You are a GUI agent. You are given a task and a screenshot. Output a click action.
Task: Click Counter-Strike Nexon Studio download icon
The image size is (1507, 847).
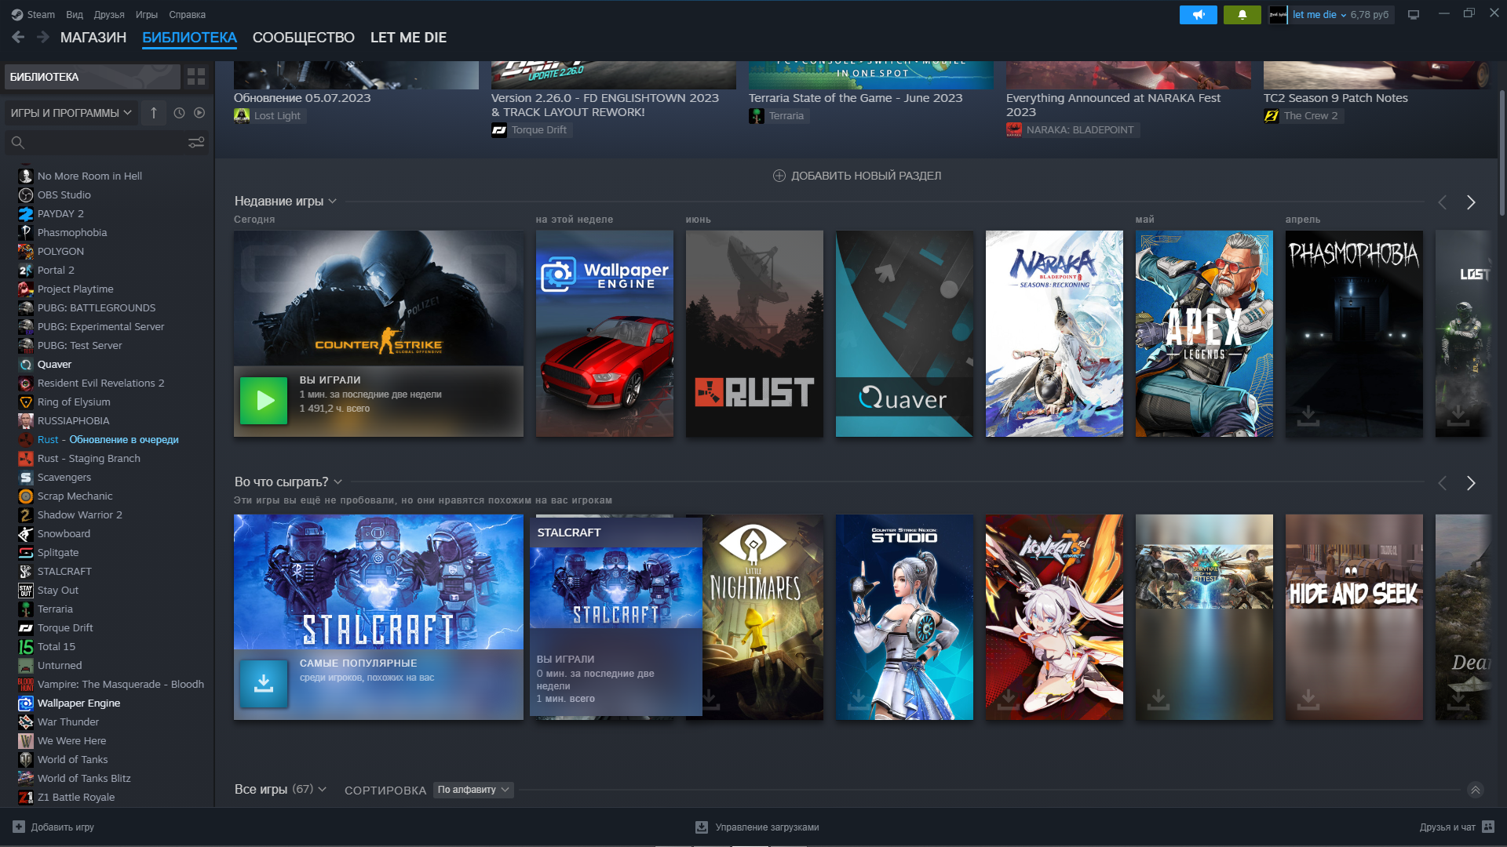[x=858, y=699]
